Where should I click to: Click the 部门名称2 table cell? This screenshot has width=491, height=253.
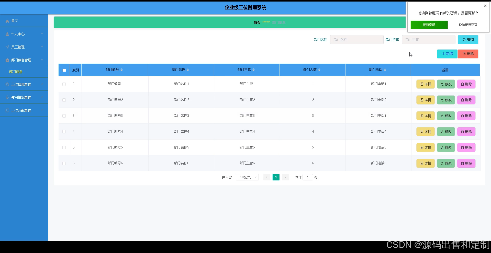coord(181,100)
